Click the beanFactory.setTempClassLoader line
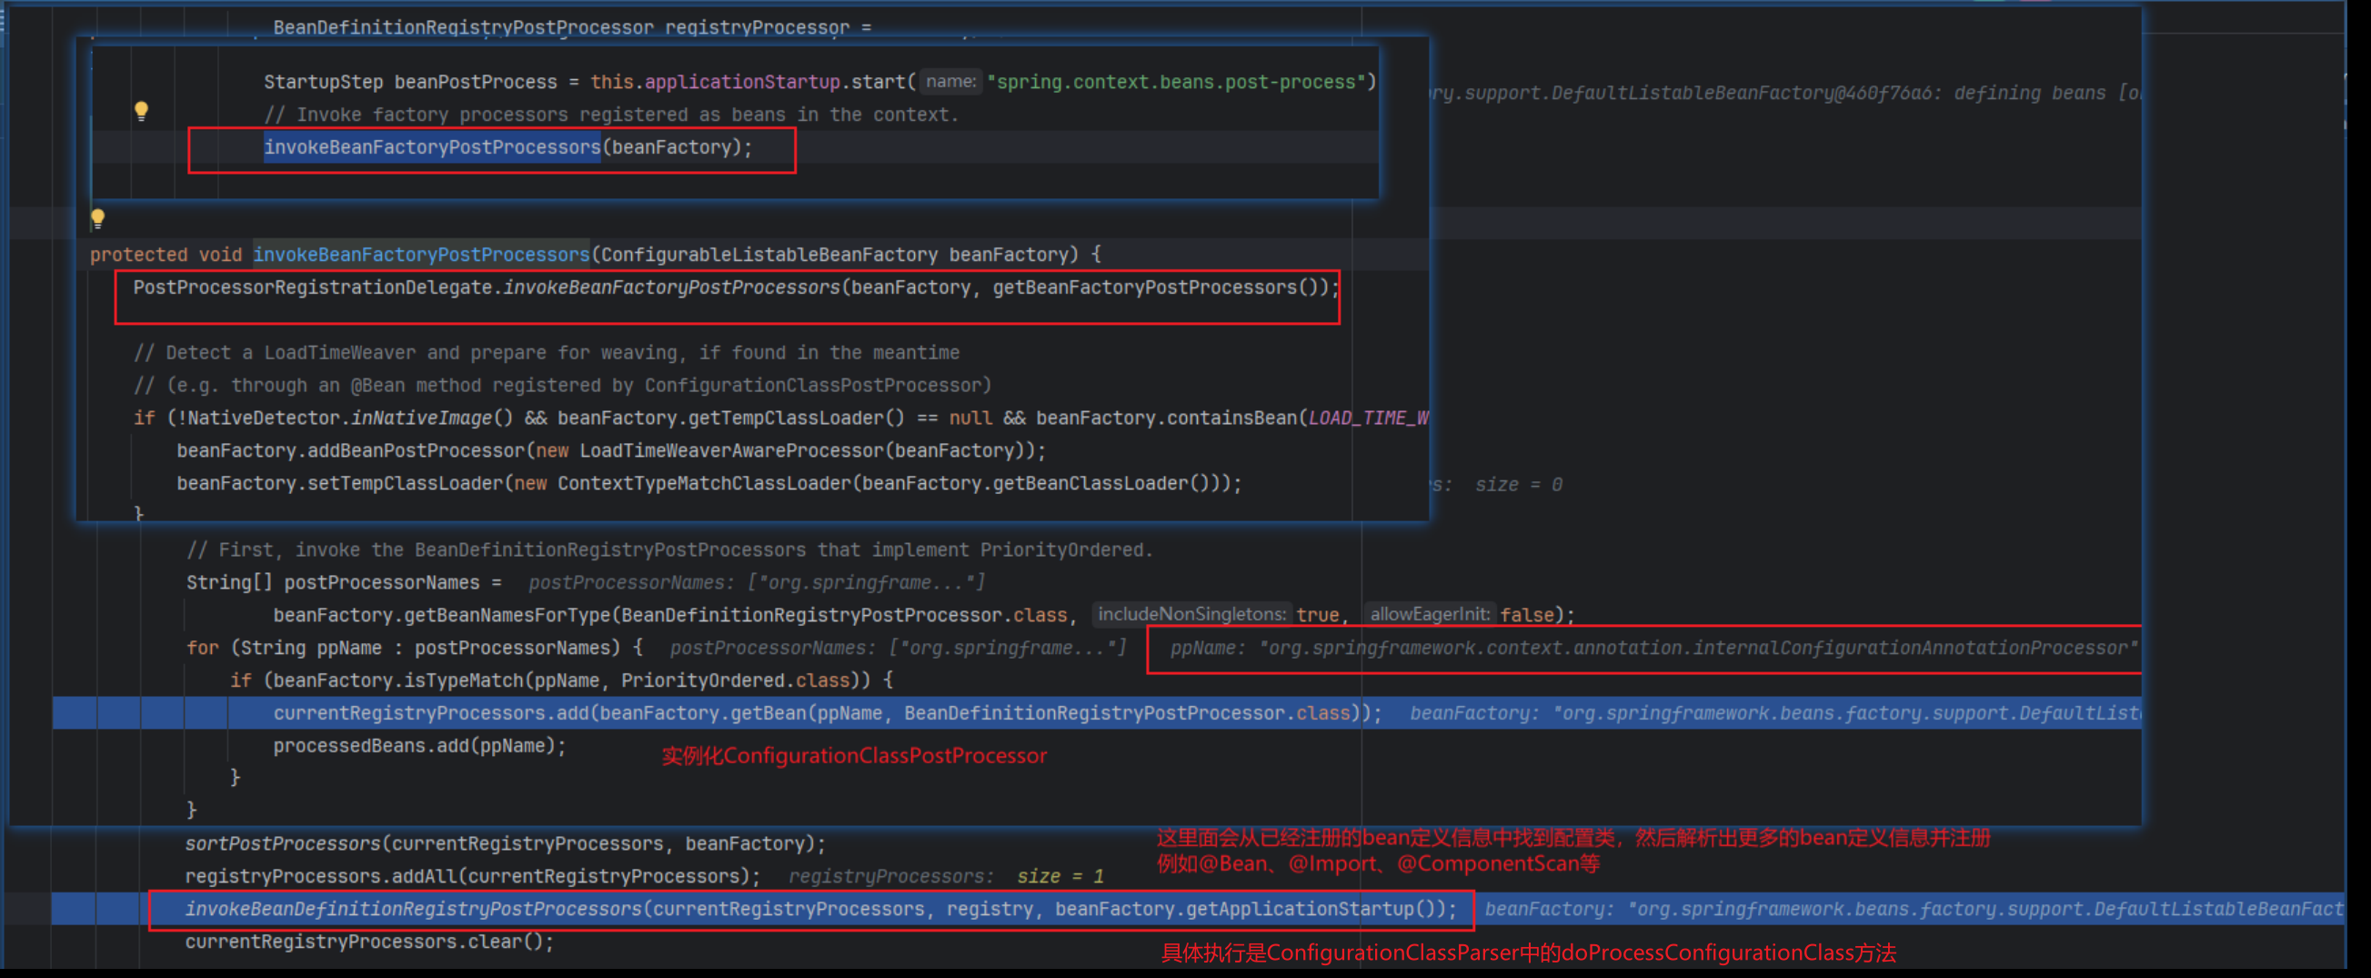 708,483
